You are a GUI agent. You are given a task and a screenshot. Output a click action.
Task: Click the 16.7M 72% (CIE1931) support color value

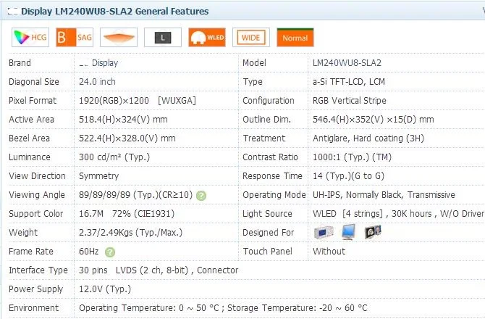point(127,214)
